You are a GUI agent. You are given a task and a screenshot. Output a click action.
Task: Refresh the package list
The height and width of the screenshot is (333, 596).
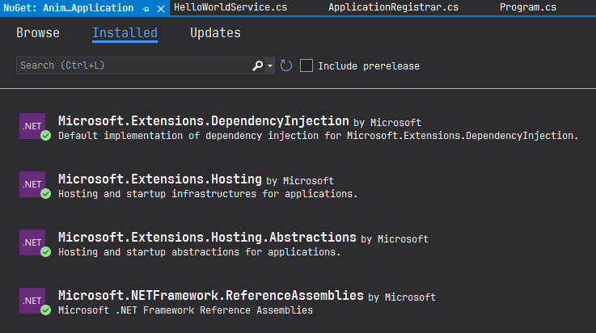[x=286, y=65]
